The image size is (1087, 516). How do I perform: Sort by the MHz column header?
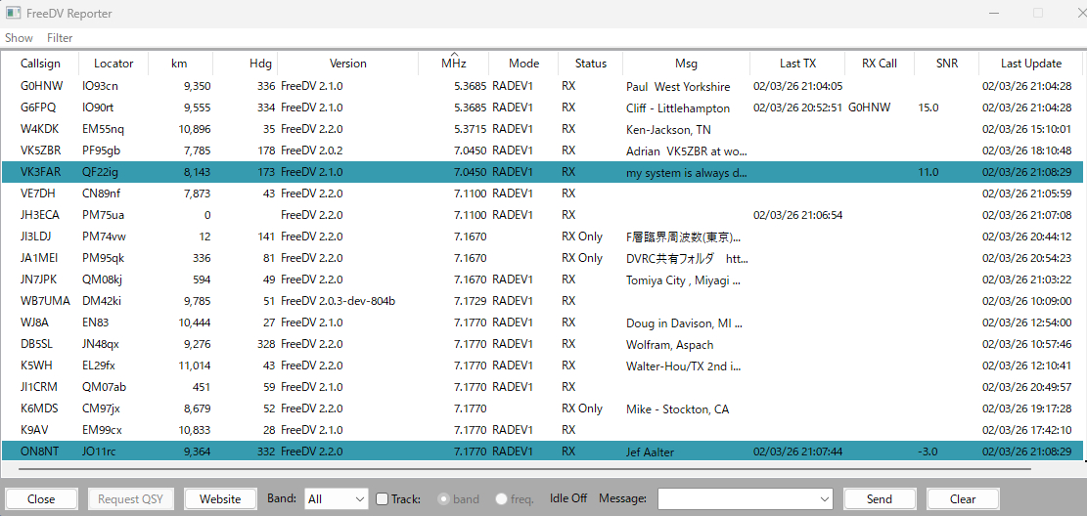point(453,64)
